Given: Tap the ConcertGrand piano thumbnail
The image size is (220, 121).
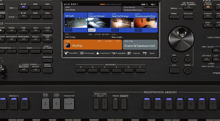Looking at the screenshot, I should [99, 23].
